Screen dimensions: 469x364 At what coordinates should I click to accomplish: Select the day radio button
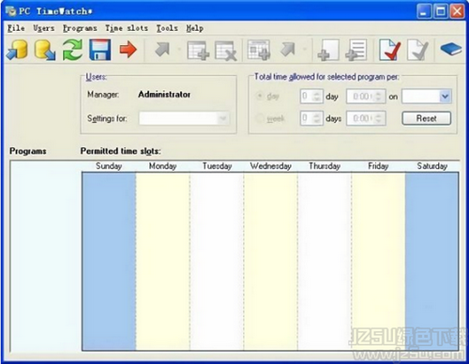[x=260, y=96]
